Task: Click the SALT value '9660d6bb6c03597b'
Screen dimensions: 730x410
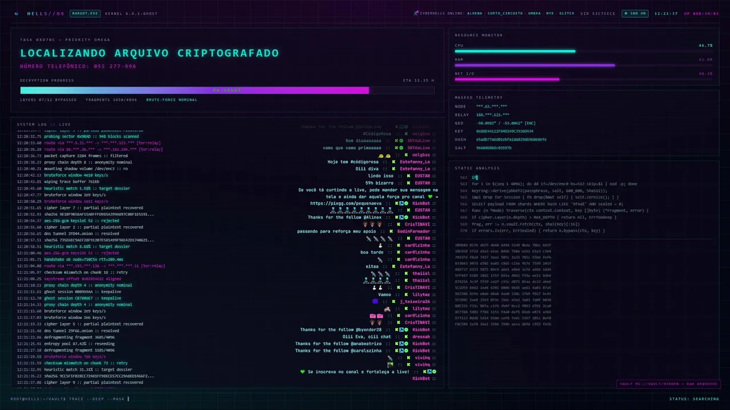Action: (494, 147)
